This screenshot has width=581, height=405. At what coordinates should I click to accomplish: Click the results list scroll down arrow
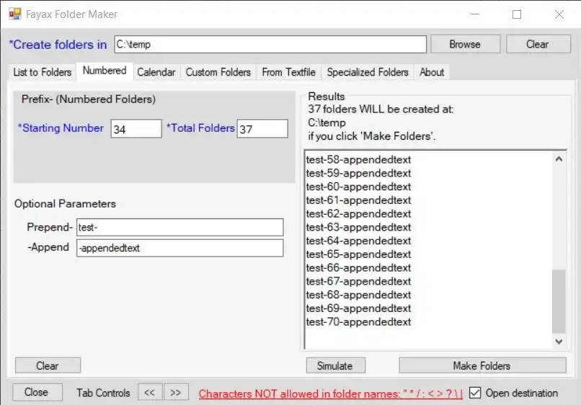(559, 342)
